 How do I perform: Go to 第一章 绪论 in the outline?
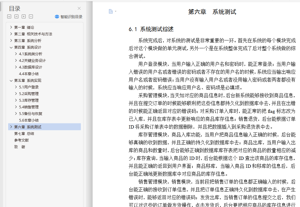[x=24, y=27]
